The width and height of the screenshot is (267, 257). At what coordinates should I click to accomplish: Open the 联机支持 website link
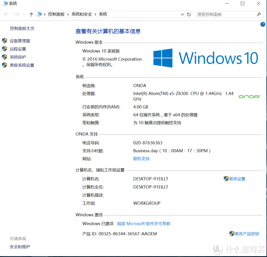[x=142, y=159]
